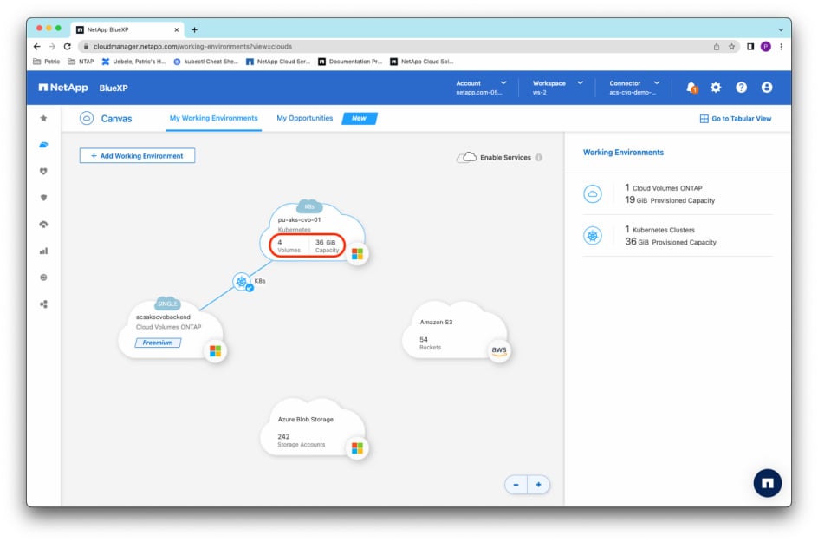
Task: Open the globe sidebar icon
Action: click(44, 278)
